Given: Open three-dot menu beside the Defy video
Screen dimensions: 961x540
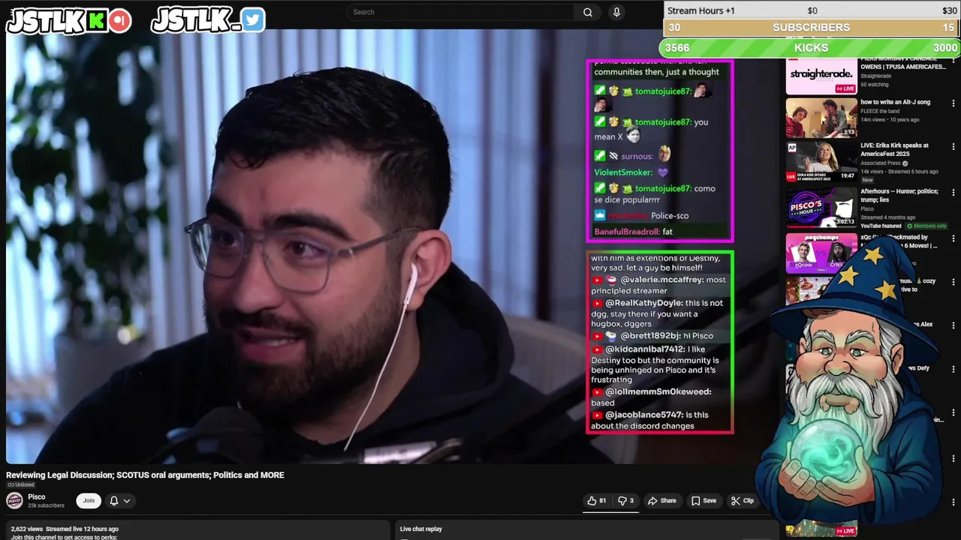Looking at the screenshot, I should coord(953,369).
